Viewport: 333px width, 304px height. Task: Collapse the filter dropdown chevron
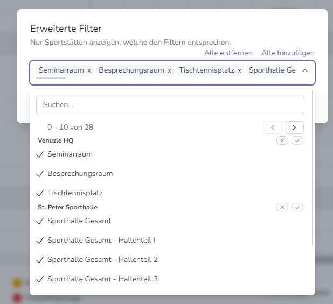[x=305, y=70]
